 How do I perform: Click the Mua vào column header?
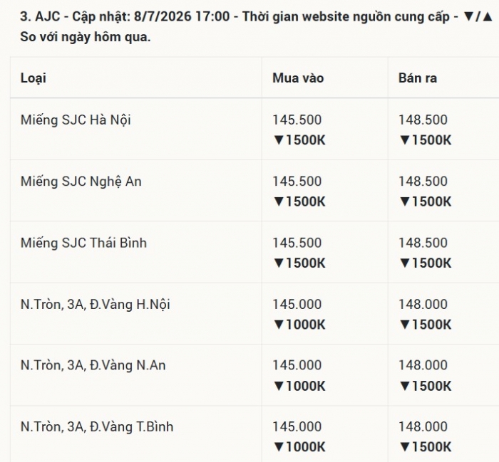coord(298,78)
